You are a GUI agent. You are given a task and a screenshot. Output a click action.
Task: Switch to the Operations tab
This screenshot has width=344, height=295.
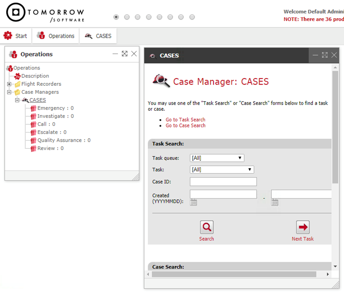point(56,36)
